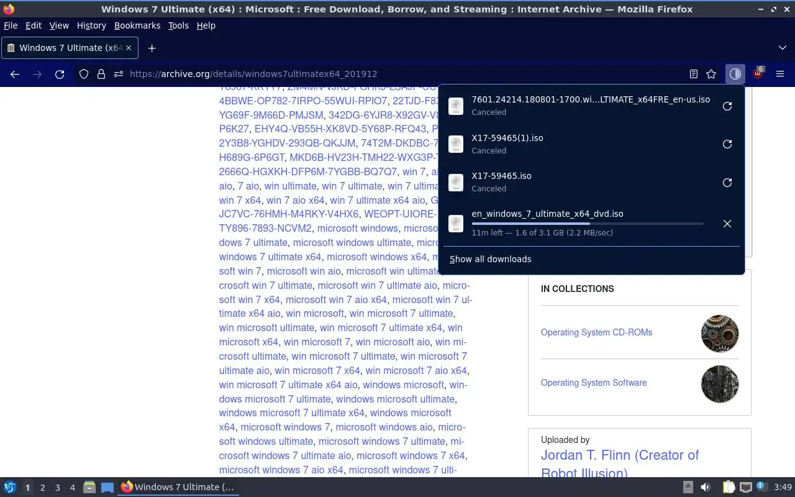Retry the X17-59465(1).iso download
The image size is (795, 497).
tap(727, 144)
